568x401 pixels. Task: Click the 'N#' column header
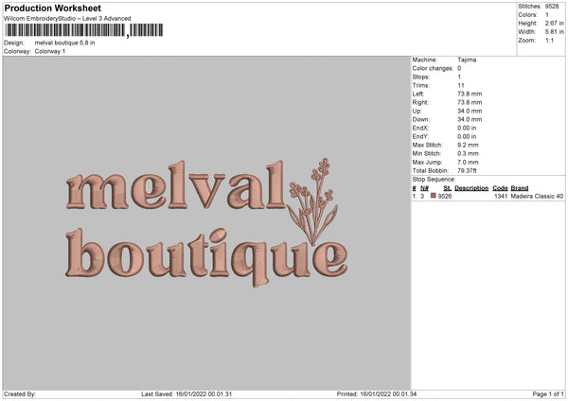[x=424, y=188]
